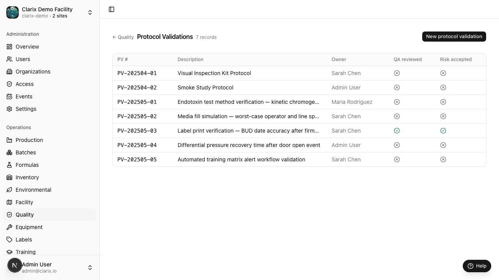Viewport: 499px width, 280px height.
Task: Create a New protocol validation
Action: [454, 37]
